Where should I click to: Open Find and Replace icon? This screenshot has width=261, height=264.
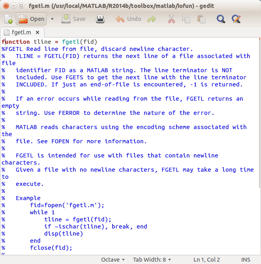click(236, 19)
